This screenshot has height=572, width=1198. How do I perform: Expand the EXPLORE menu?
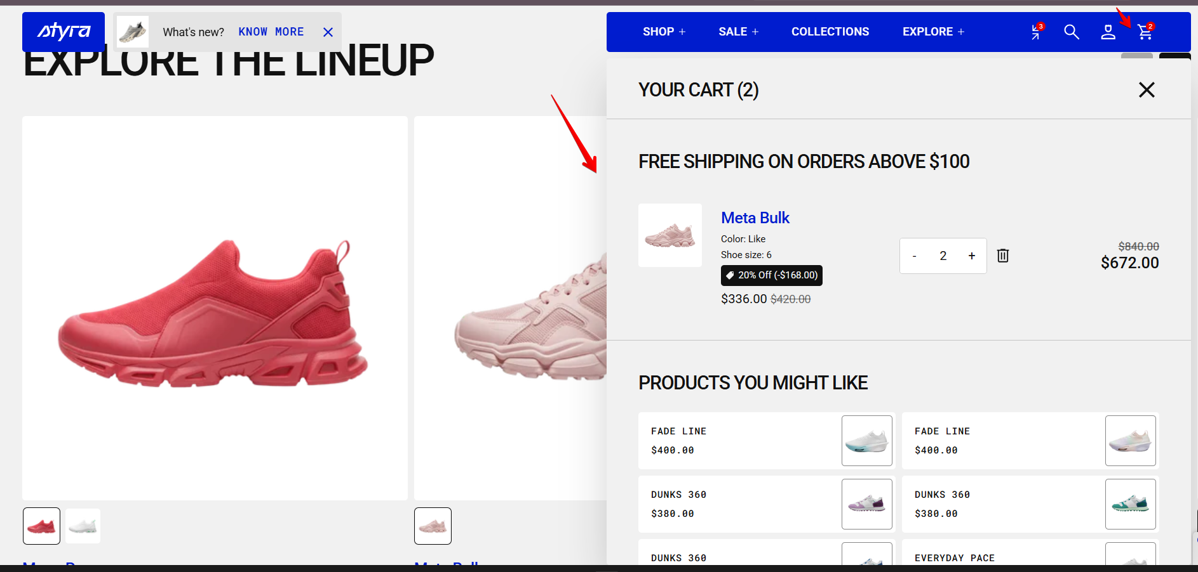pyautogui.click(x=933, y=32)
